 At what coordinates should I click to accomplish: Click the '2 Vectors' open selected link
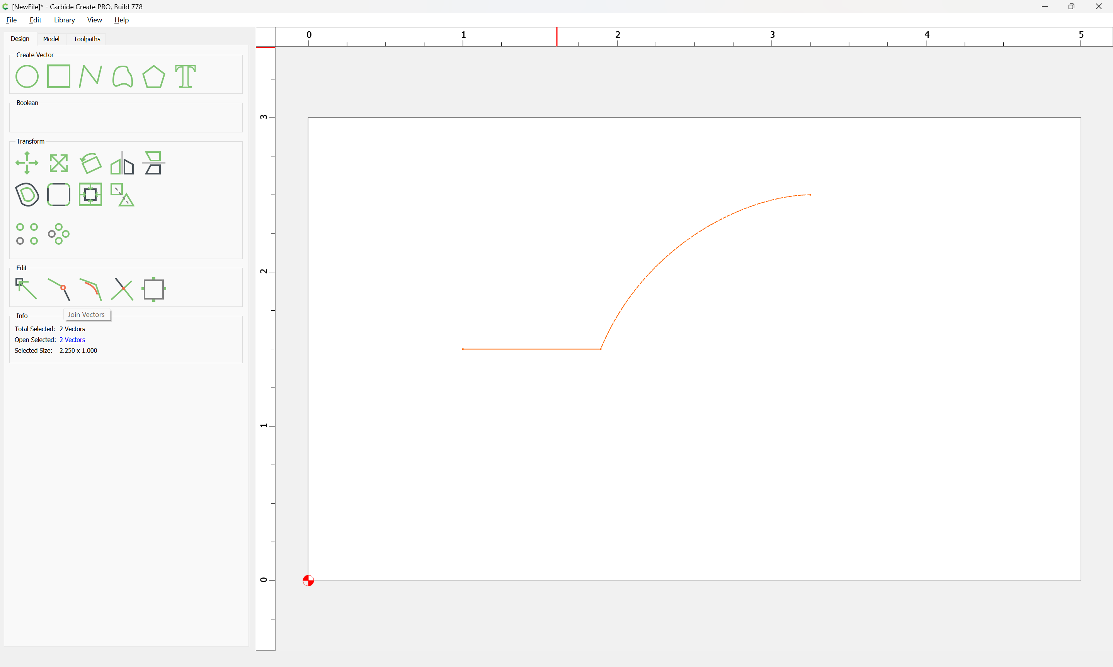[x=72, y=340]
